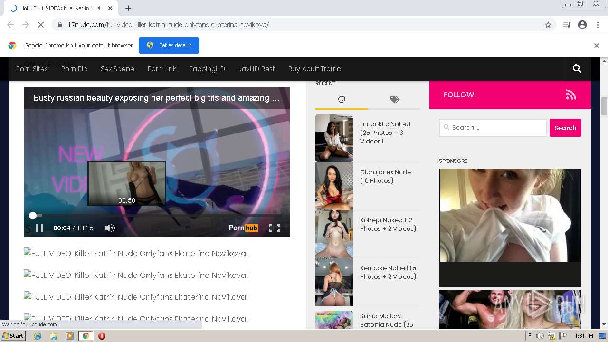Bookmark this page with the star icon
This screenshot has width=608, height=342.
548,25
